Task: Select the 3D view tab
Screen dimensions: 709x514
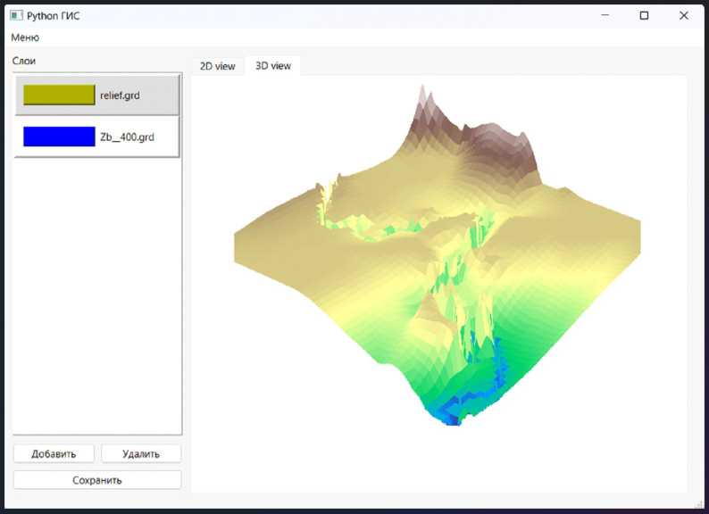Action: click(273, 66)
